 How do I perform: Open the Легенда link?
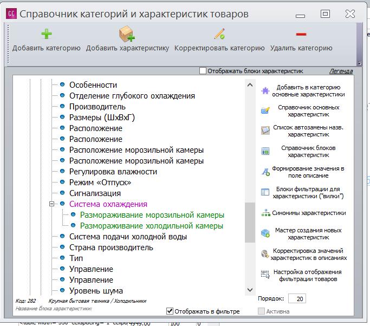[x=341, y=71]
